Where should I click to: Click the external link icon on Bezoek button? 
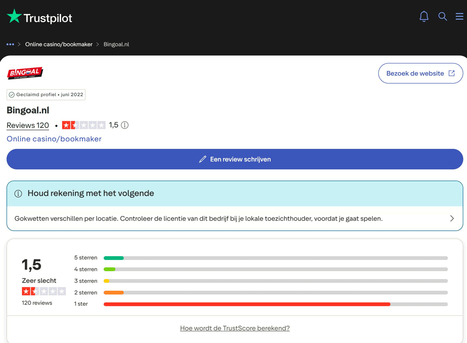pyautogui.click(x=452, y=73)
